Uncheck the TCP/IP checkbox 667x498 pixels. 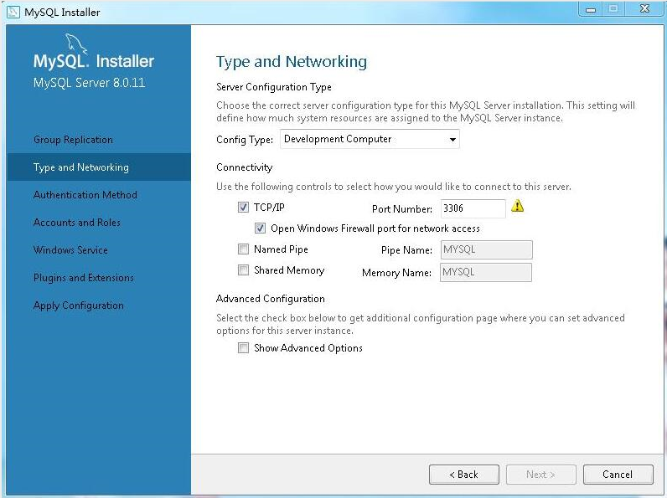point(243,208)
